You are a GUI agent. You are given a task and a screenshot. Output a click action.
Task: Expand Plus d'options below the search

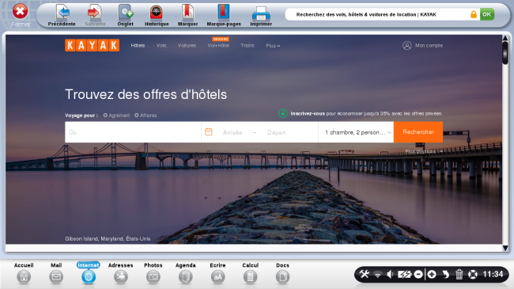pos(424,151)
